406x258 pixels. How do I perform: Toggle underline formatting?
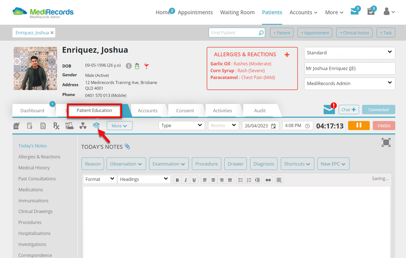(194, 180)
